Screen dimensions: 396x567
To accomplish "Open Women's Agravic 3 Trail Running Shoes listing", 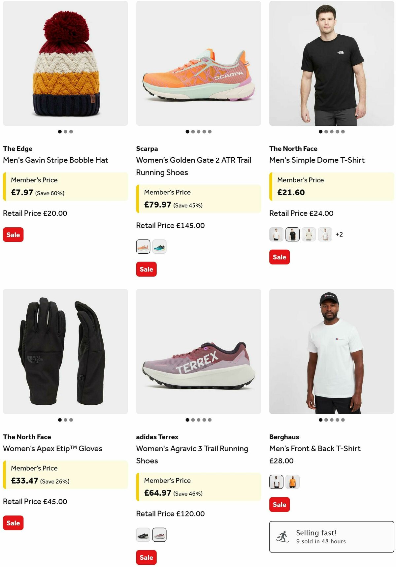I will 192,455.
